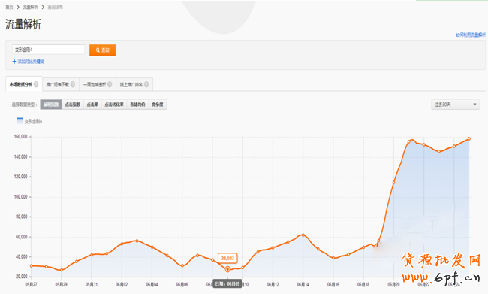Click 流量解析 in the breadcrumb
Image resolution: width=488 pixels, height=294 pixels.
pyautogui.click(x=30, y=7)
